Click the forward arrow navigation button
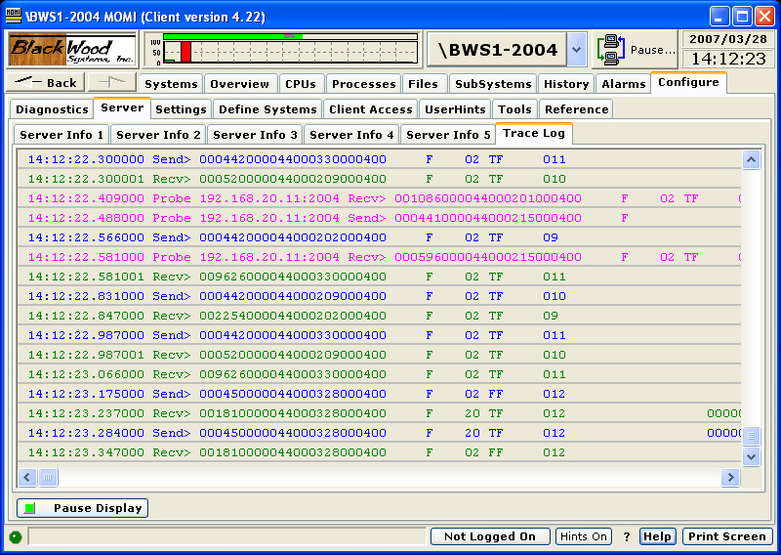This screenshot has width=781, height=555. click(x=111, y=83)
